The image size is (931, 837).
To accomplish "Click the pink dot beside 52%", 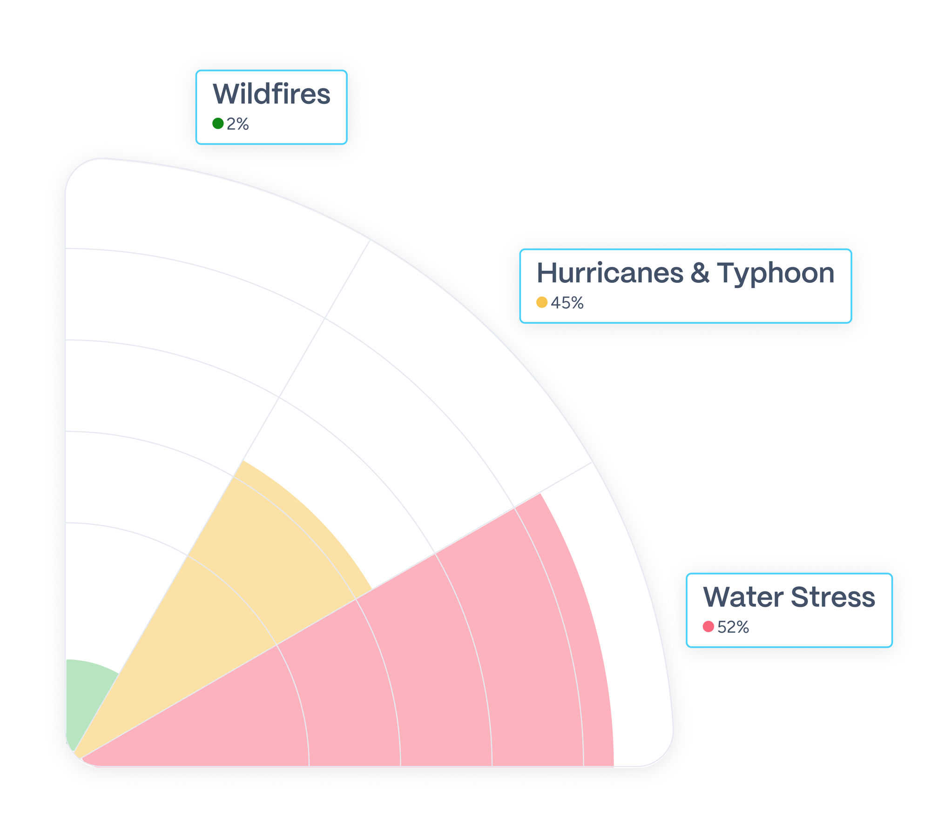I will [x=708, y=627].
